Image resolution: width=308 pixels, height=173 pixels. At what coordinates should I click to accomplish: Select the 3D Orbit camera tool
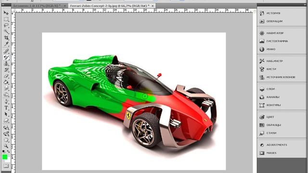6,134
